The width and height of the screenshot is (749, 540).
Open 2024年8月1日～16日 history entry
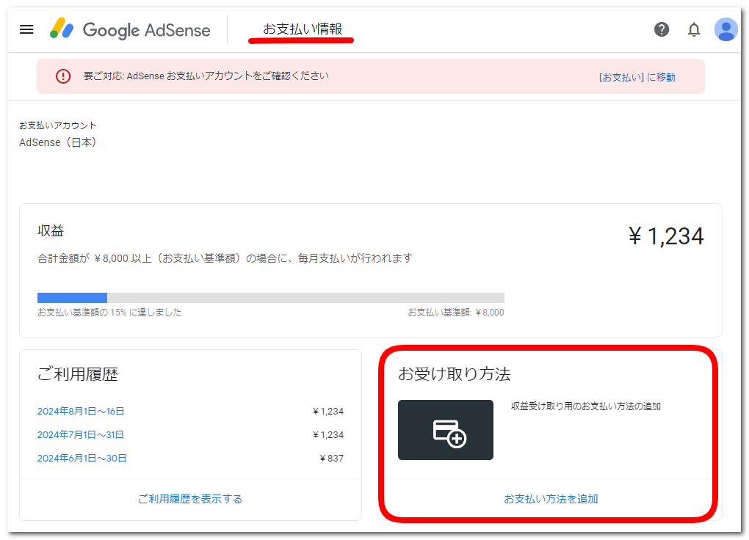[x=81, y=412]
